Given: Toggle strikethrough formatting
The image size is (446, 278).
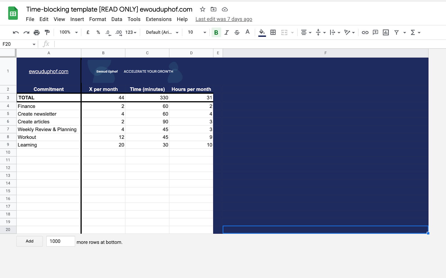Looking at the screenshot, I should click(x=237, y=33).
